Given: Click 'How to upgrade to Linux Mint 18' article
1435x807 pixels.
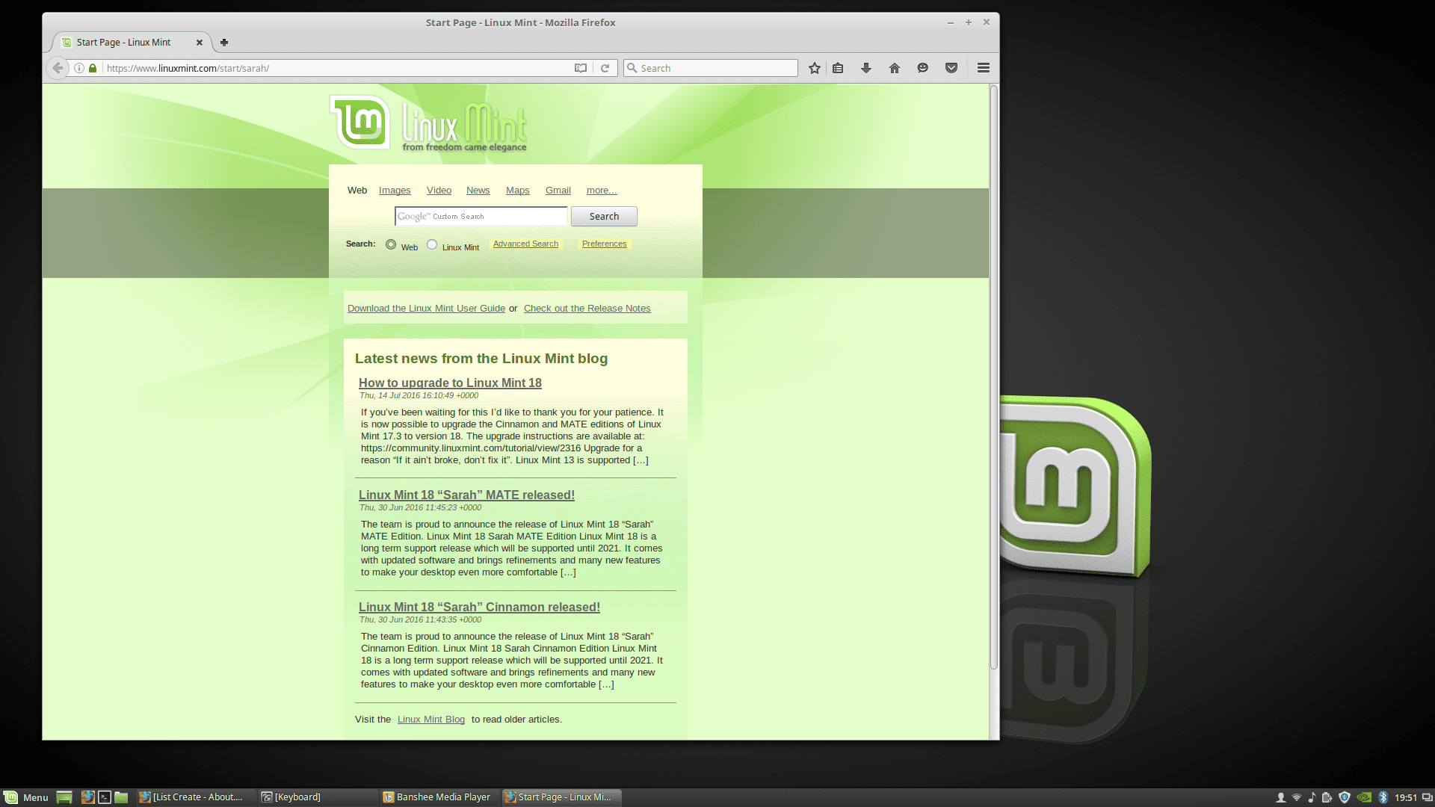Looking at the screenshot, I should [449, 383].
